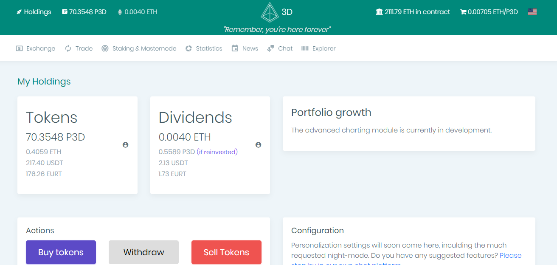557x265 pixels.
Task: Click the Holdings rocket icon
Action: 19,12
